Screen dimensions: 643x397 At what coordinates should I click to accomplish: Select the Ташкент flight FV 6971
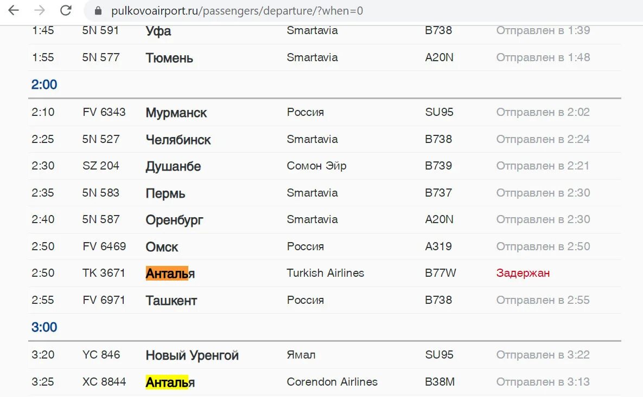(x=325, y=300)
